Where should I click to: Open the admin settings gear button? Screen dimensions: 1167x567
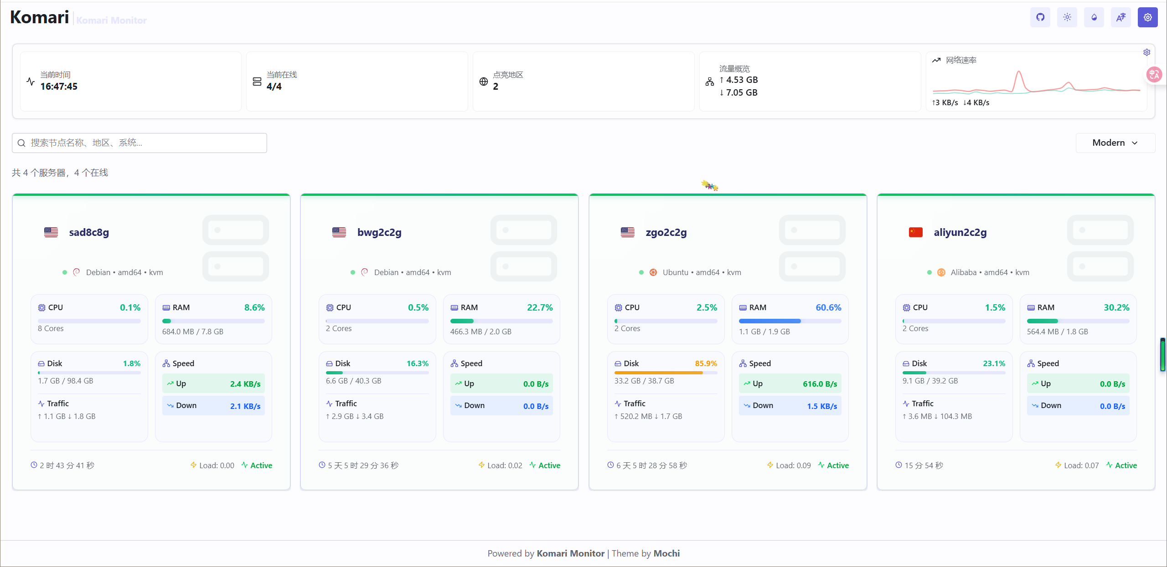[x=1147, y=17]
